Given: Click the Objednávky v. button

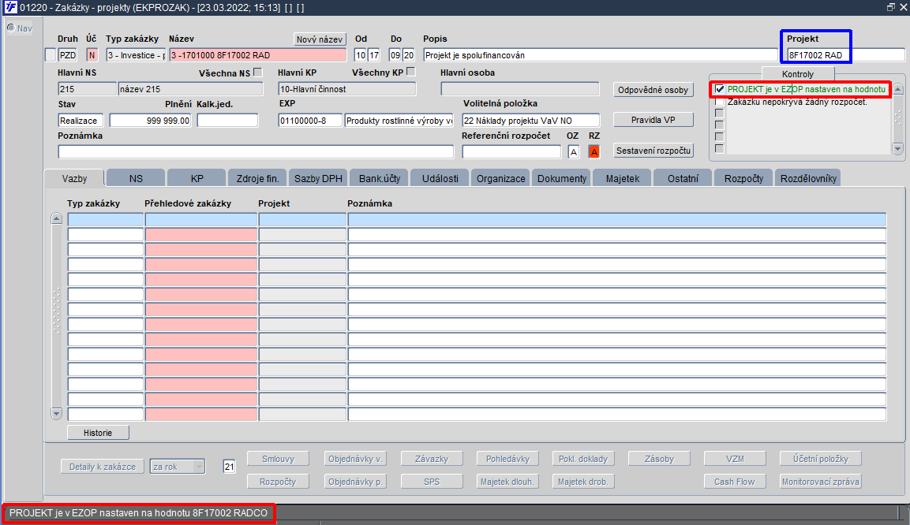Looking at the screenshot, I should [355, 459].
